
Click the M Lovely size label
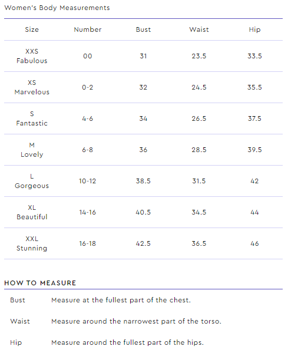32,150
